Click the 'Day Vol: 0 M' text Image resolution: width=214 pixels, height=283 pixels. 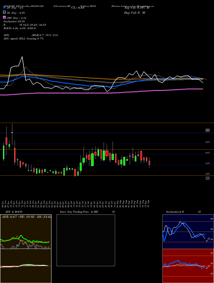(x=134, y=13)
